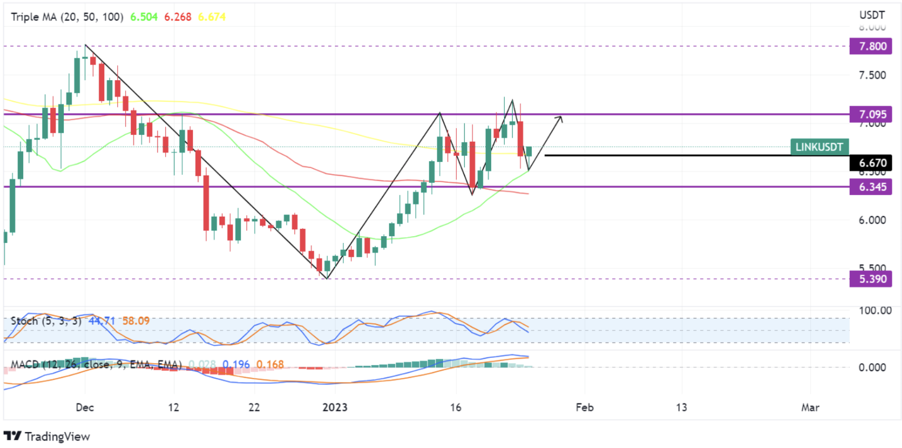This screenshot has width=902, height=448.
Task: Click the Dec date on time axis
Action: pyautogui.click(x=85, y=407)
